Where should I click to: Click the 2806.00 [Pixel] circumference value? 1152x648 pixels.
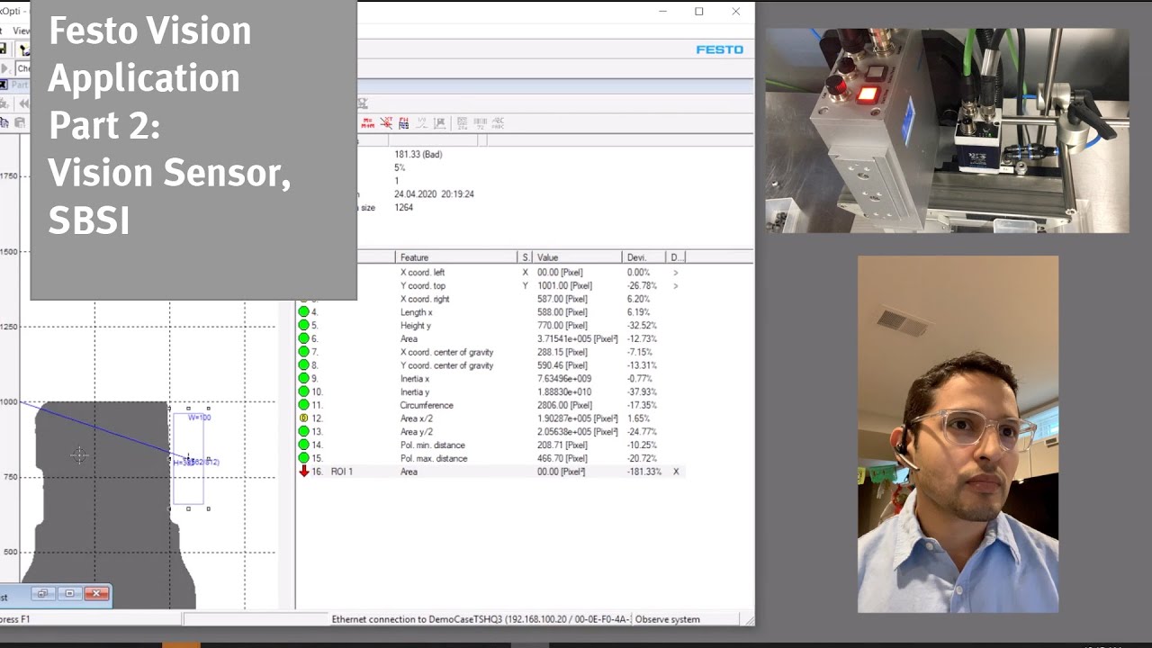point(564,405)
